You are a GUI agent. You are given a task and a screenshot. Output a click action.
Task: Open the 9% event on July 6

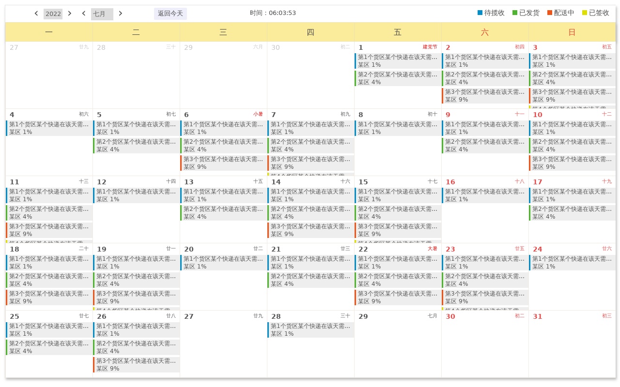(x=224, y=163)
